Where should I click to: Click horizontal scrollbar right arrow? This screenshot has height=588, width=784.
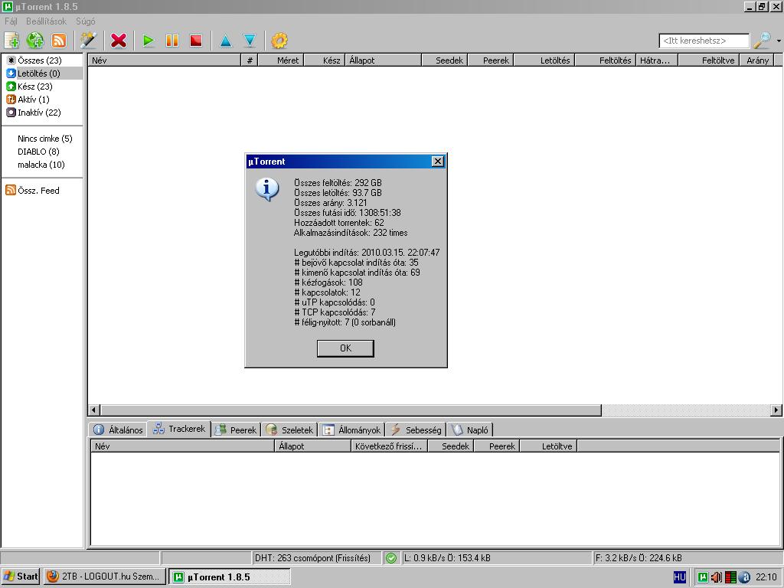776,410
